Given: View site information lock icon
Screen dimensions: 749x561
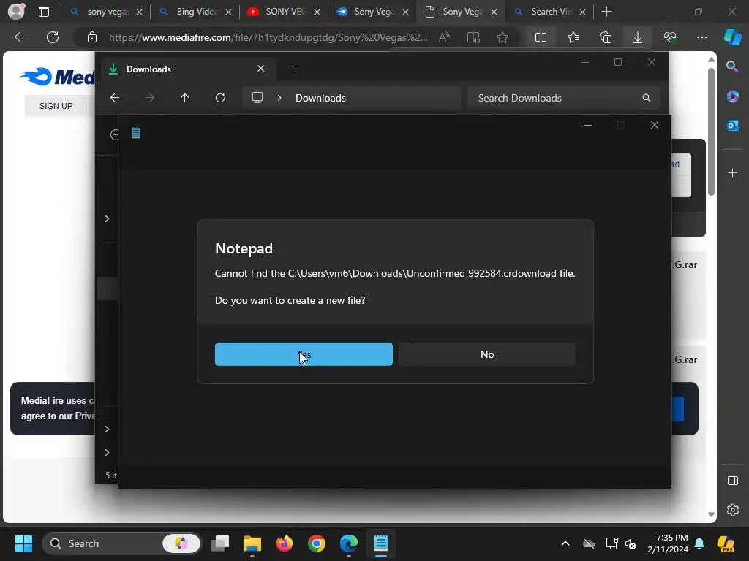Looking at the screenshot, I should point(92,37).
